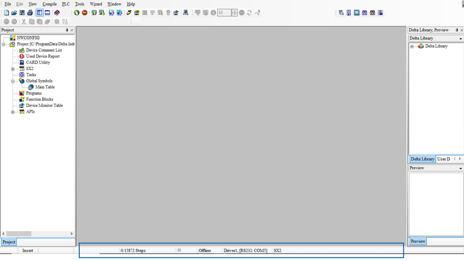Click the yellow monitor device icon
Image resolution: width=464 pixels, height=261 pixels.
(137, 13)
